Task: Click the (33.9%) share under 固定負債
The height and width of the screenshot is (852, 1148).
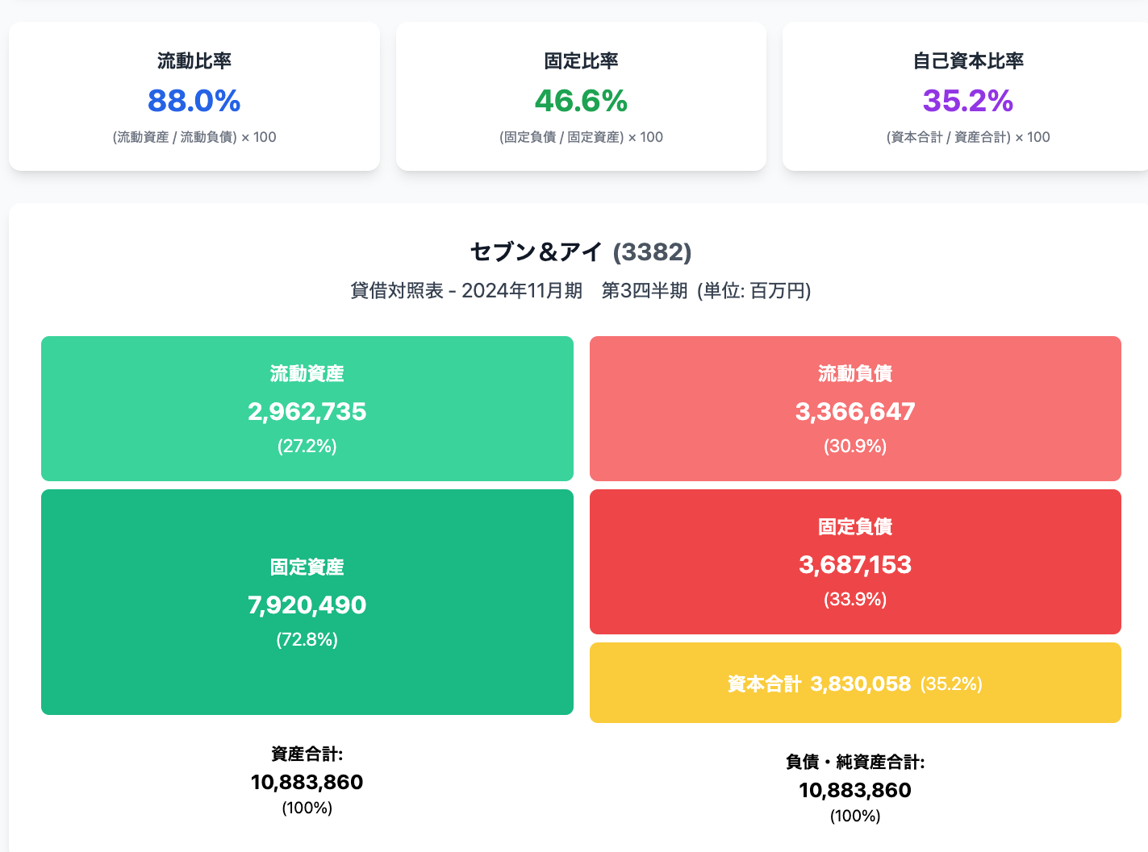Action: tap(855, 600)
